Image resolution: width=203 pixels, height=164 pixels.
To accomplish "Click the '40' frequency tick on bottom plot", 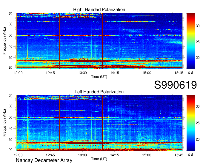I will tap(10, 129).
